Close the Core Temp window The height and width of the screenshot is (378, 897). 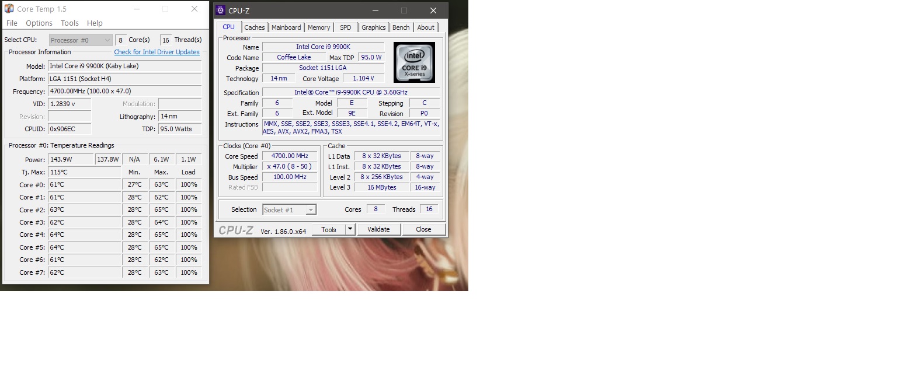click(194, 9)
